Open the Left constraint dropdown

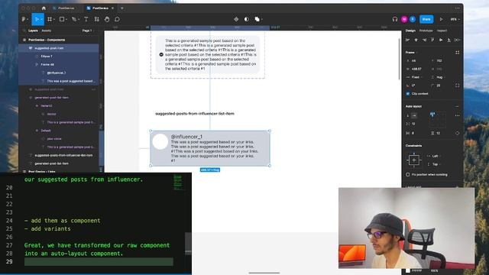(435, 156)
